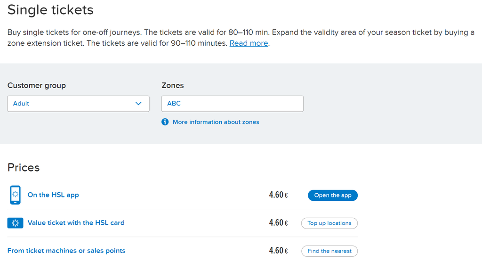This screenshot has width=482, height=262.
Task: Open From ticket machines or sales points
Action: [66, 251]
